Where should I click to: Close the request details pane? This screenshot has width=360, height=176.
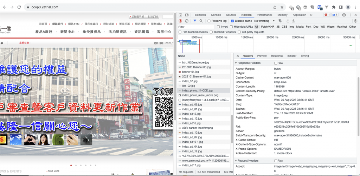pyautogui.click(x=238, y=56)
